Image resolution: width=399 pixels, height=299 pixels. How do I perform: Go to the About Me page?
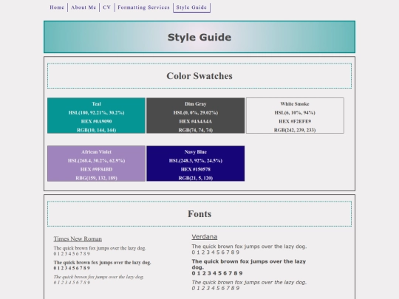point(83,7)
